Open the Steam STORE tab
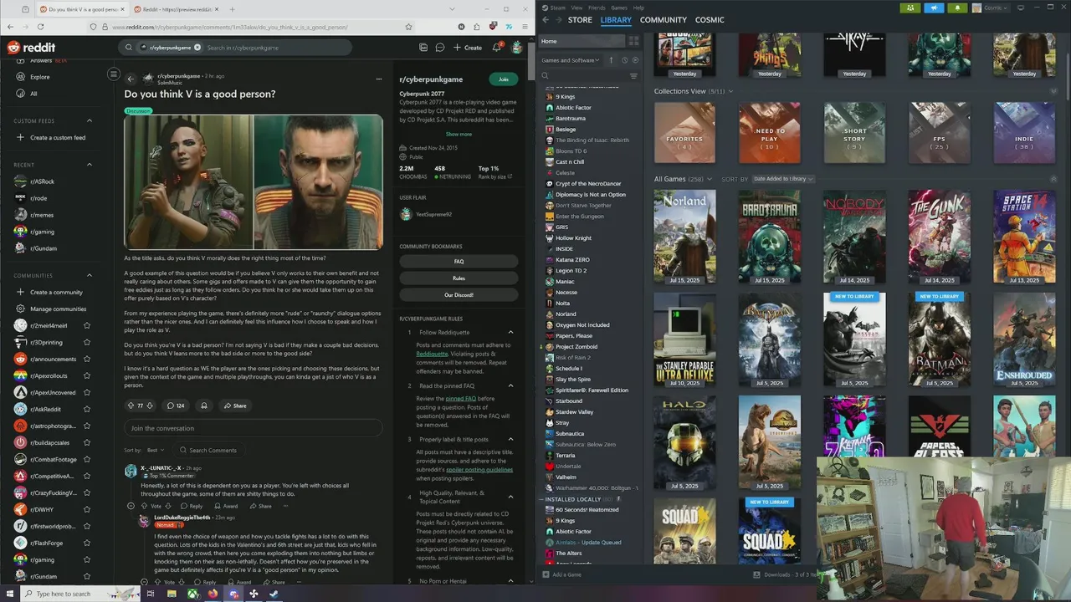 [580, 20]
